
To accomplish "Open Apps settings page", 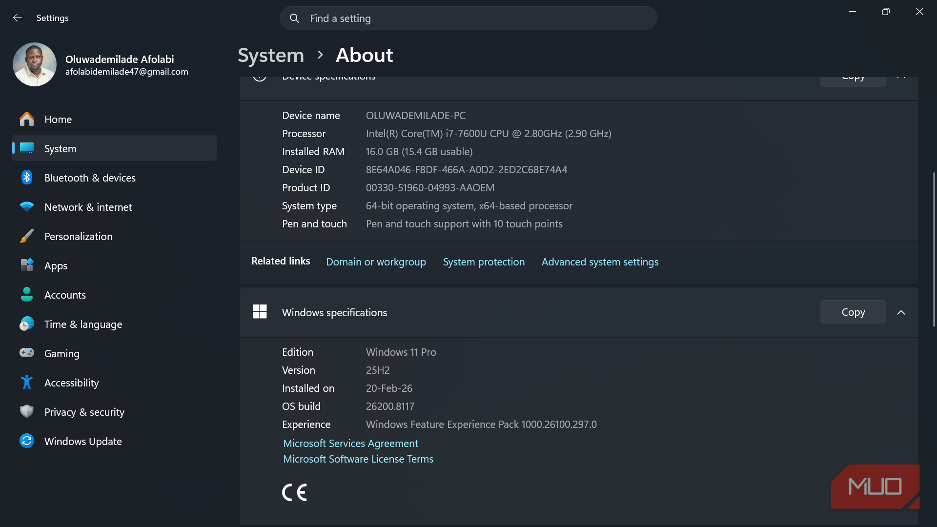I will click(114, 265).
